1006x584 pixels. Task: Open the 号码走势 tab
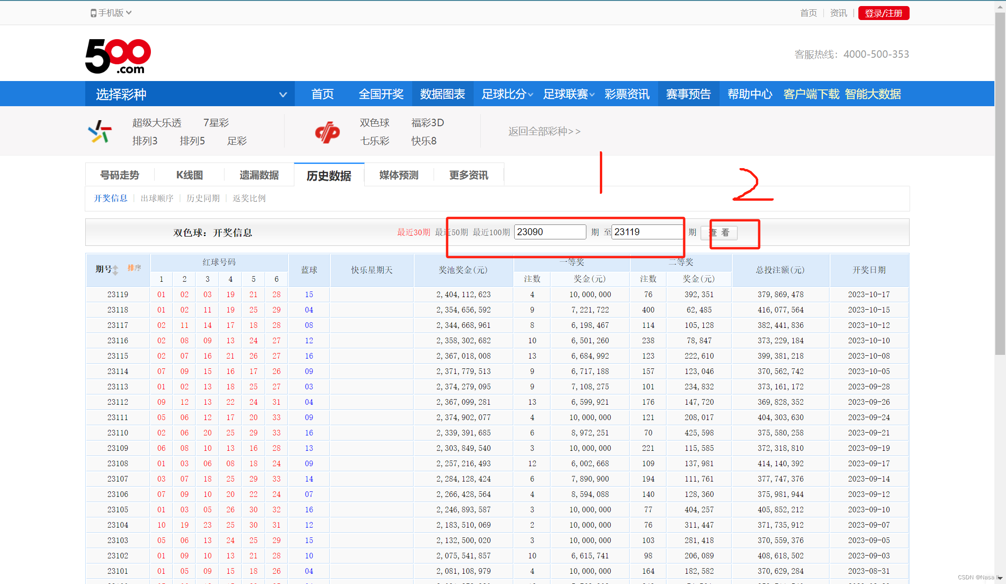(x=120, y=175)
